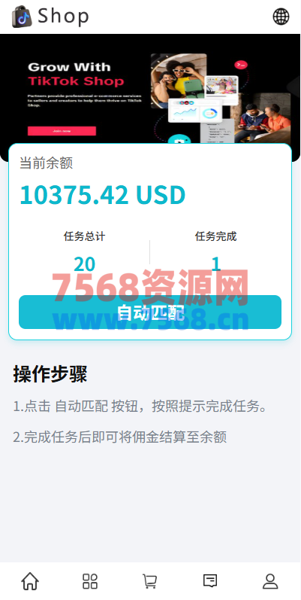Image resolution: width=301 pixels, height=600 pixels.
Task: Click the Shop title text
Action: click(x=63, y=16)
